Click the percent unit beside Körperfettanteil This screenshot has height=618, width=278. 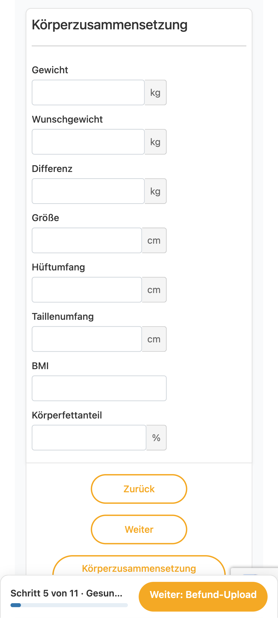156,438
